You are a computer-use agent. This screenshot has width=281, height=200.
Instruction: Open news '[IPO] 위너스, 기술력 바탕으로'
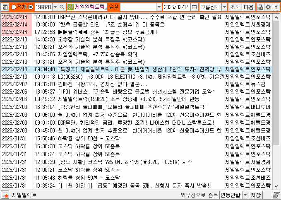click(x=137, y=92)
